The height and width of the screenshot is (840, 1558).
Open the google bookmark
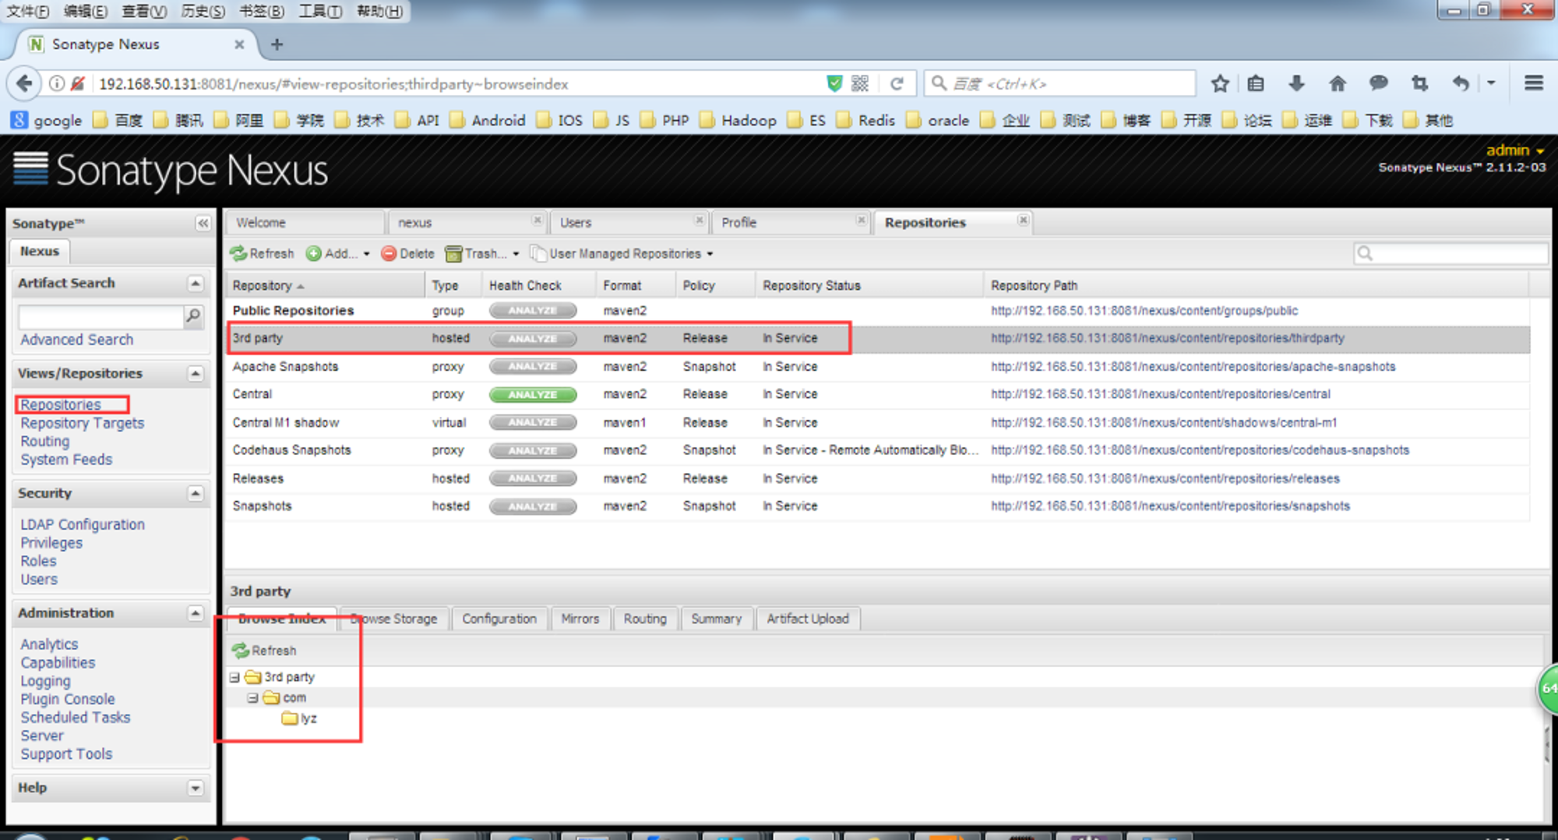[47, 120]
